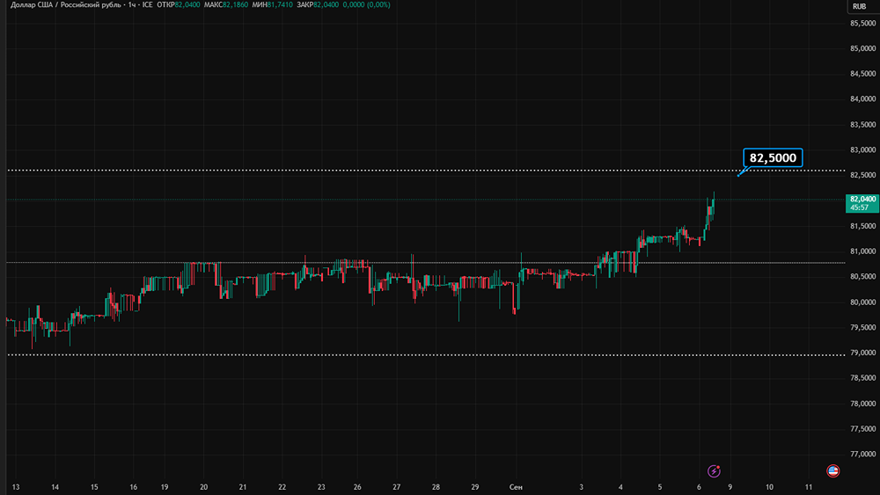Open the RUB currency selector
This screenshot has width=880, height=495.
click(x=859, y=6)
